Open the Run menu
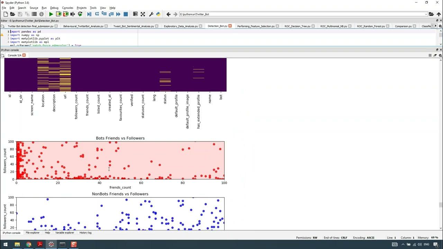443x249 pixels. pyautogui.click(x=44, y=8)
